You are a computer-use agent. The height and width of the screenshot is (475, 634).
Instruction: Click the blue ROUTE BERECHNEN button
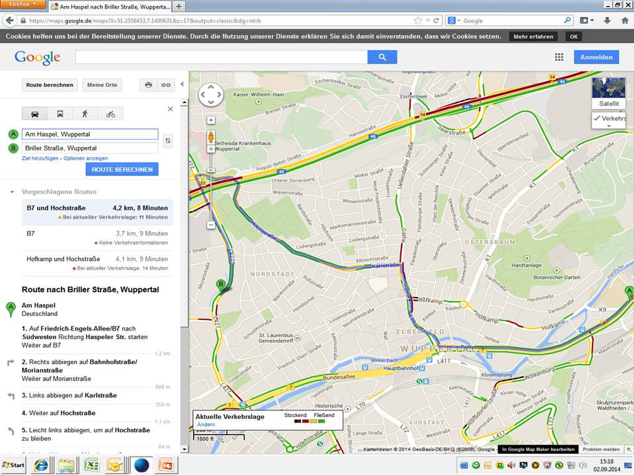pyautogui.click(x=122, y=170)
